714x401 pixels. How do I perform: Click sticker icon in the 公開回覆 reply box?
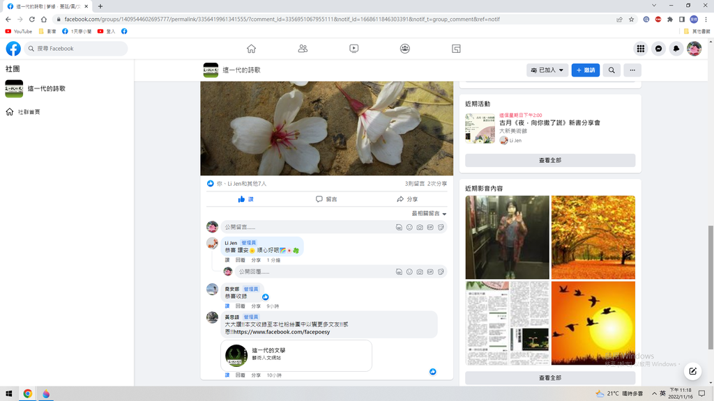click(x=441, y=272)
